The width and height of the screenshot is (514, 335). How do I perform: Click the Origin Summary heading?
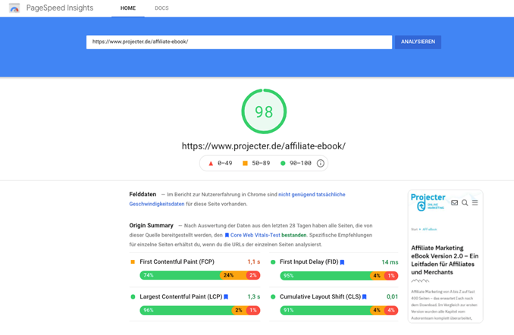point(151,226)
